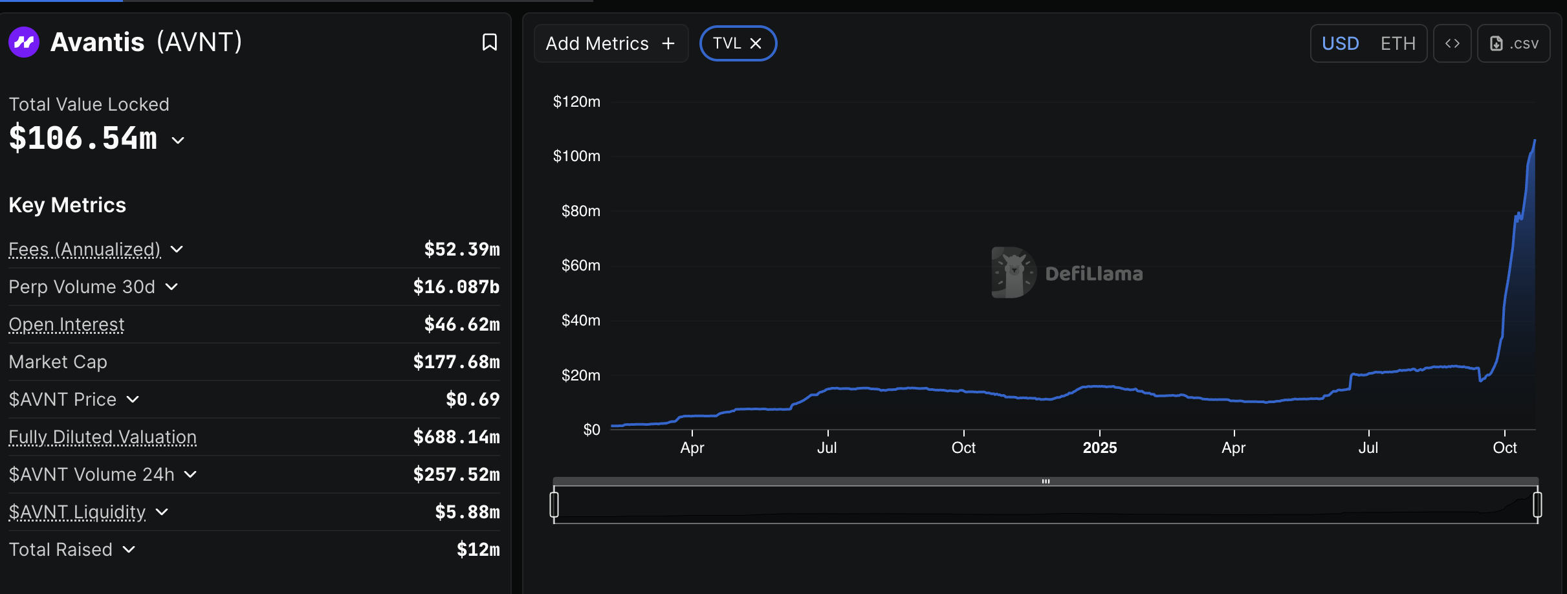Click the Fully Diluted Valuation label

click(102, 437)
